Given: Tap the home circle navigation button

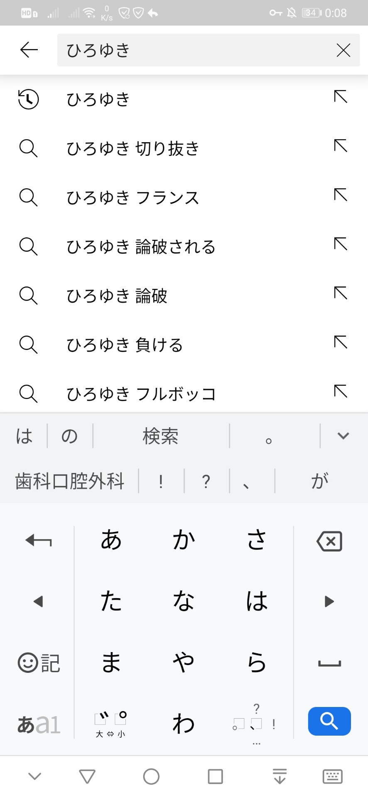Looking at the screenshot, I should [x=151, y=776].
